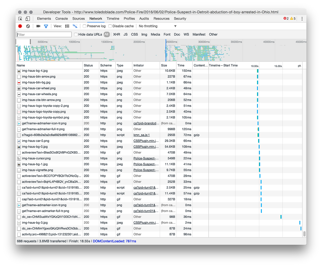Viewport: 322px width, 267px height.
Task: Filter requests by WS type
Action: click(x=186, y=35)
